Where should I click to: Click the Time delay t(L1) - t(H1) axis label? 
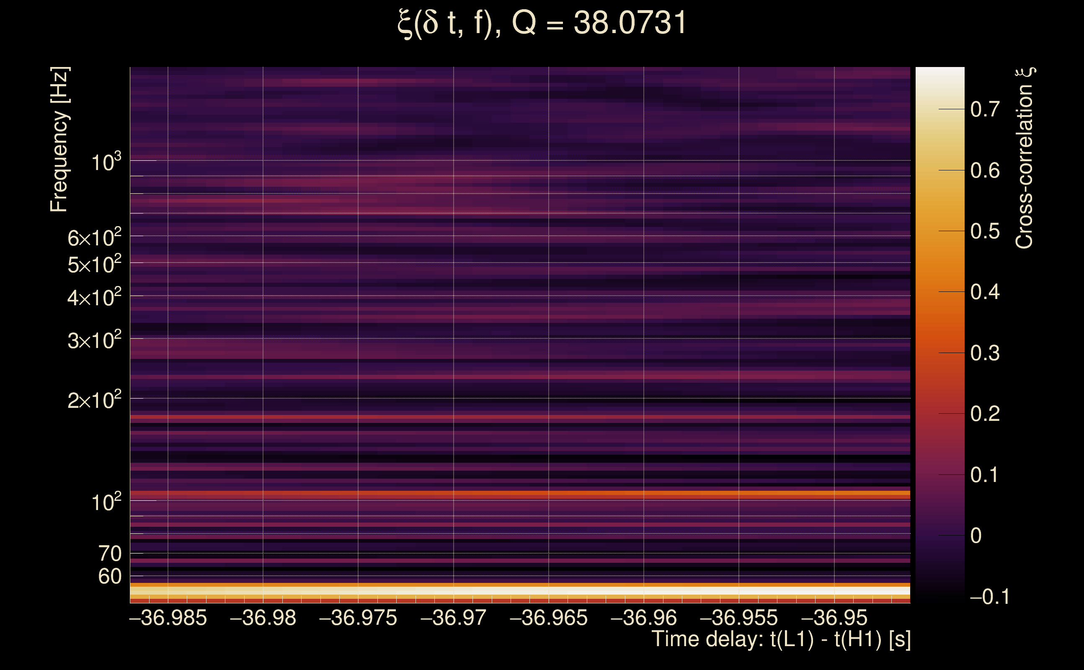[x=781, y=639]
